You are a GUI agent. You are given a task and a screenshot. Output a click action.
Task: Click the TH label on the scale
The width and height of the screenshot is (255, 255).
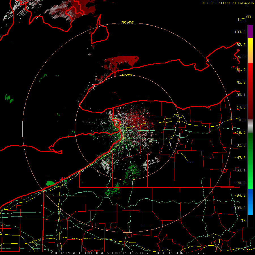[x=243, y=220]
